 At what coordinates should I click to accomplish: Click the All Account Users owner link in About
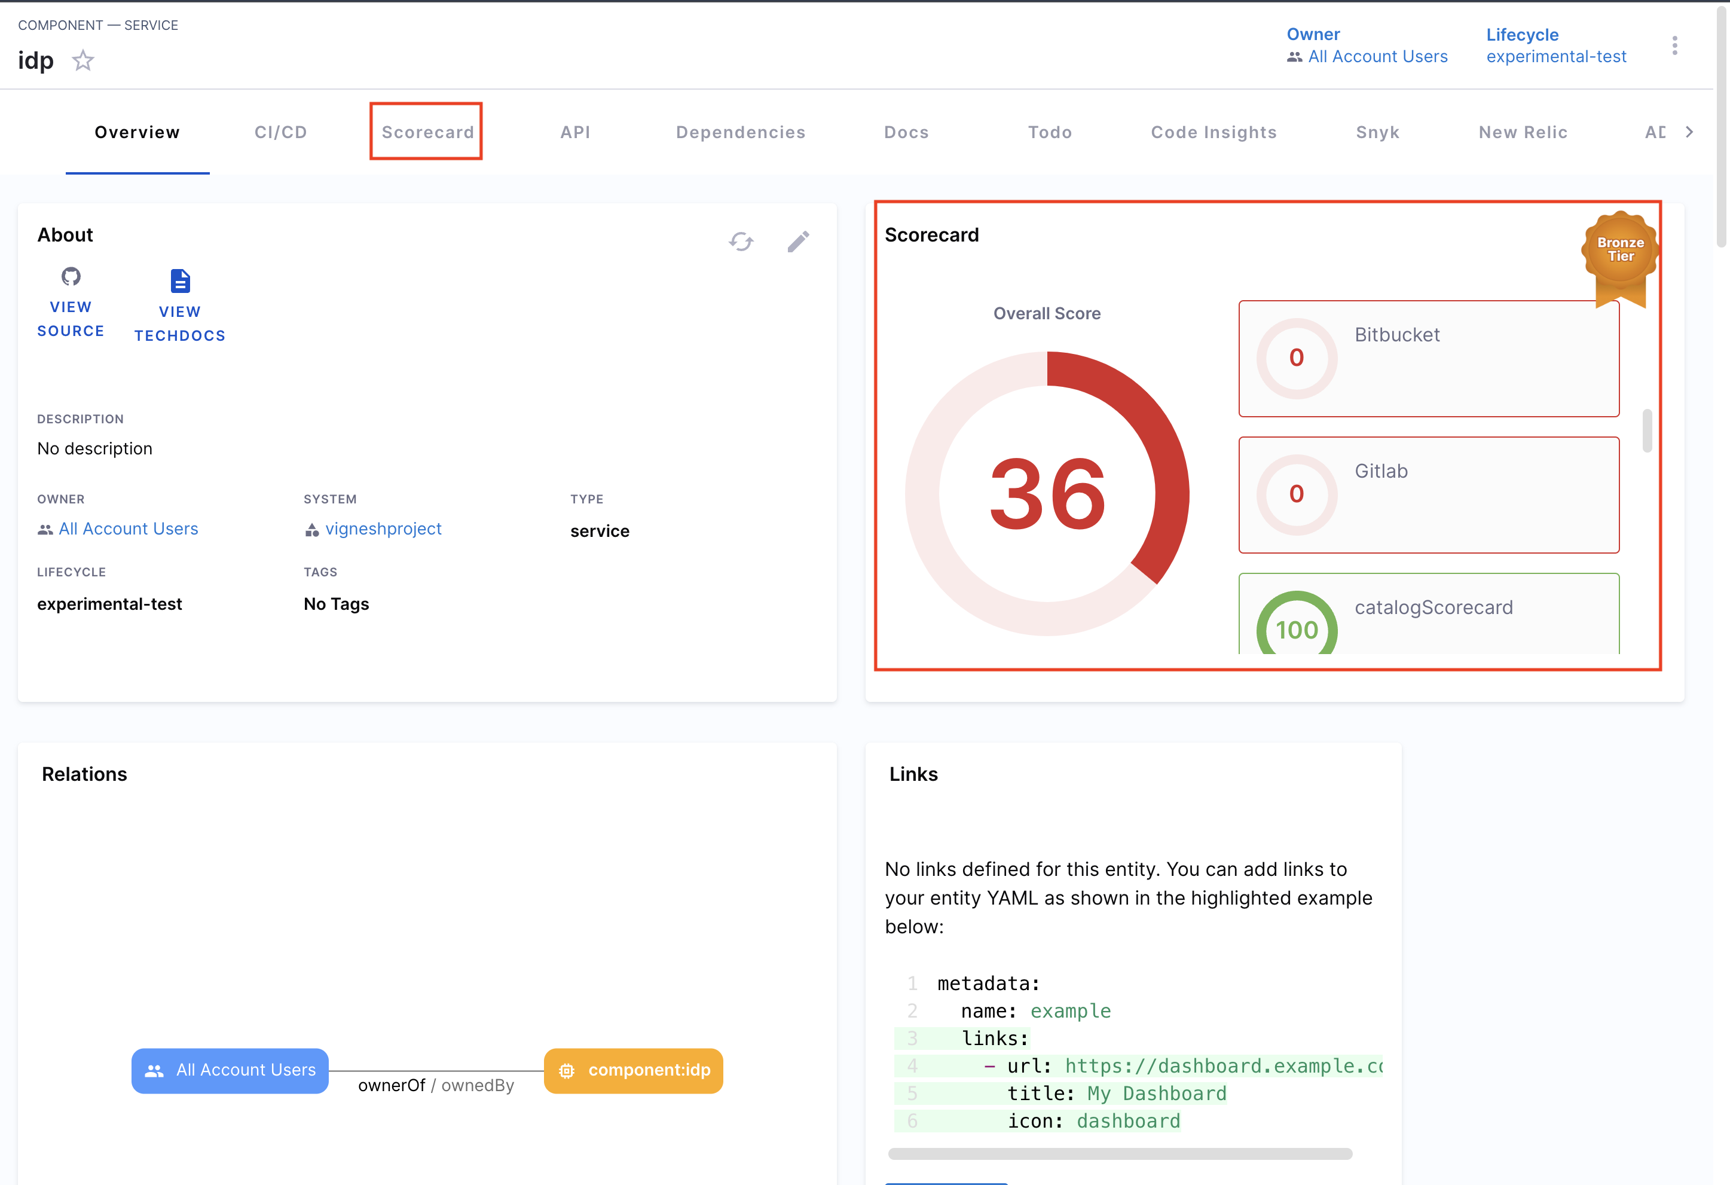[x=128, y=529]
